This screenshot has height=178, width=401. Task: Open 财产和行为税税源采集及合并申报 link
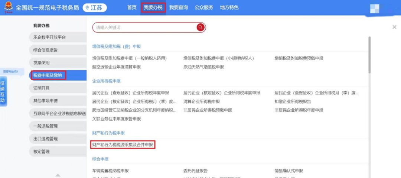[123, 145]
